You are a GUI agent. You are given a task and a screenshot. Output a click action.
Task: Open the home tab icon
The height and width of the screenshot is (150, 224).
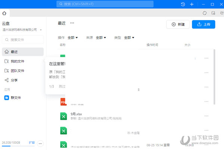[4, 13]
